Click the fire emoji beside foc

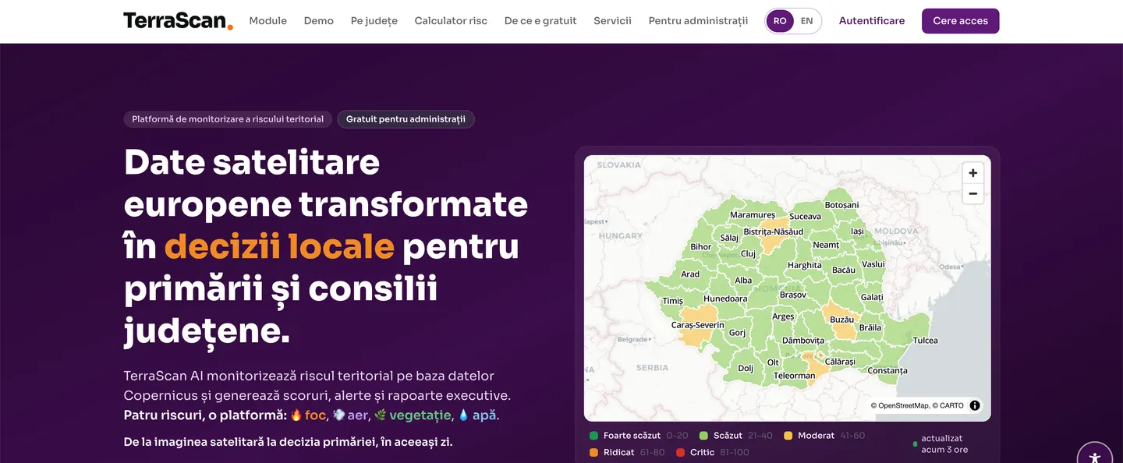[296, 415]
